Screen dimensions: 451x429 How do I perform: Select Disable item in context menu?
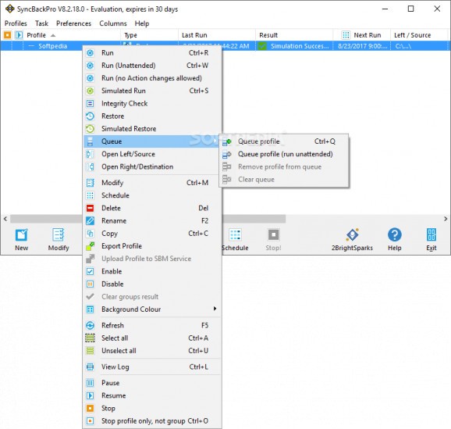coord(152,284)
